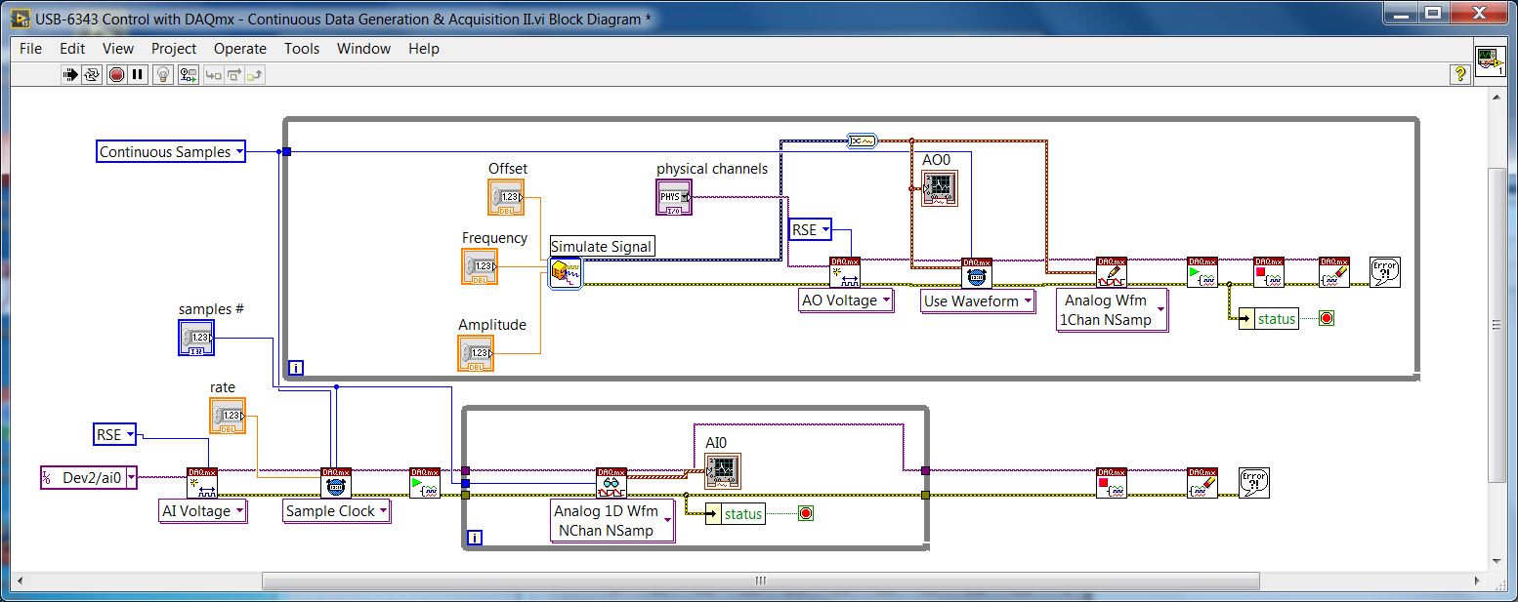
Task: Open the File menu
Action: [x=31, y=48]
